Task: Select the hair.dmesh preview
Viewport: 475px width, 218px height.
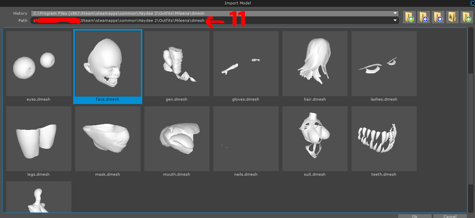Action: point(315,64)
